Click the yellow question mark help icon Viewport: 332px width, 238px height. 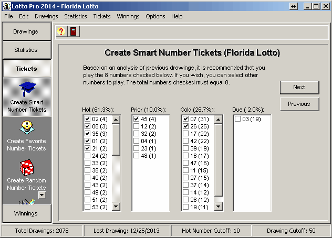click(x=61, y=31)
